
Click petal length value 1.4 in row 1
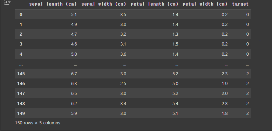point(175,25)
